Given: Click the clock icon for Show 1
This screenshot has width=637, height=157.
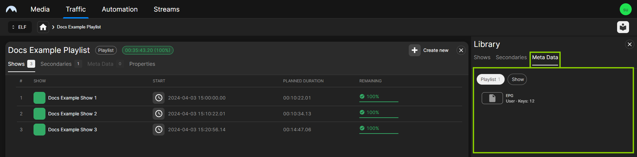Looking at the screenshot, I should pos(159,98).
